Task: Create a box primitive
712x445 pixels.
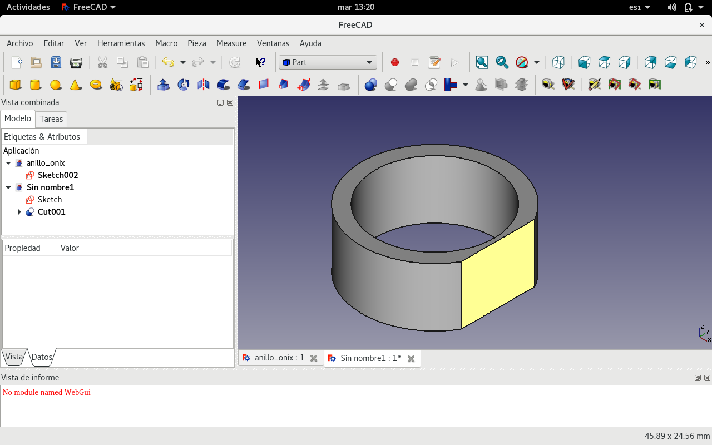Action: pyautogui.click(x=16, y=85)
